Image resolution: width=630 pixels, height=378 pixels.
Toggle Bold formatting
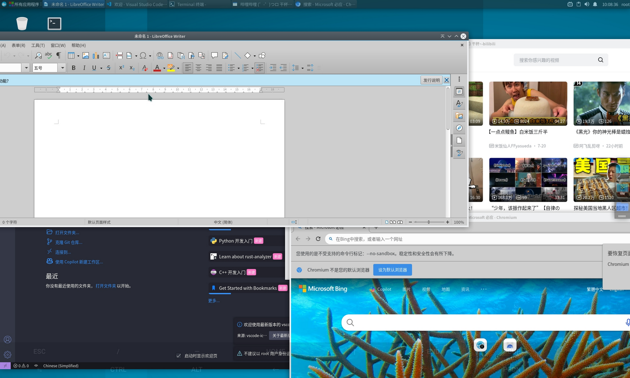(x=73, y=68)
